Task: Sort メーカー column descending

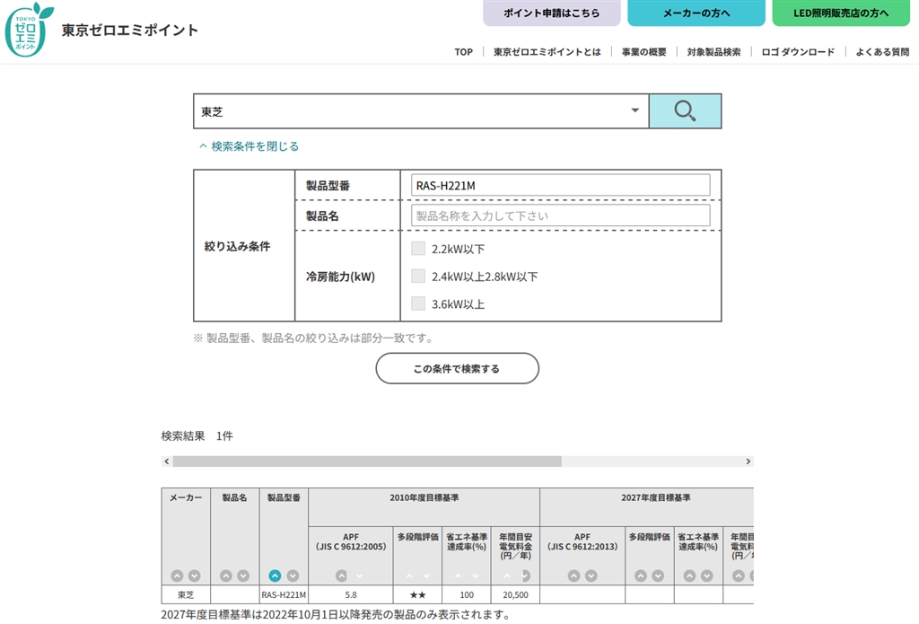Action: [x=195, y=576]
